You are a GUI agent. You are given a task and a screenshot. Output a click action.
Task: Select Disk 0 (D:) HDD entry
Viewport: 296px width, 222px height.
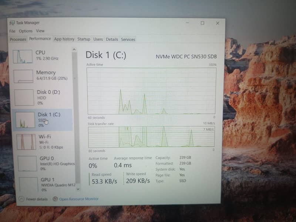coord(43,97)
